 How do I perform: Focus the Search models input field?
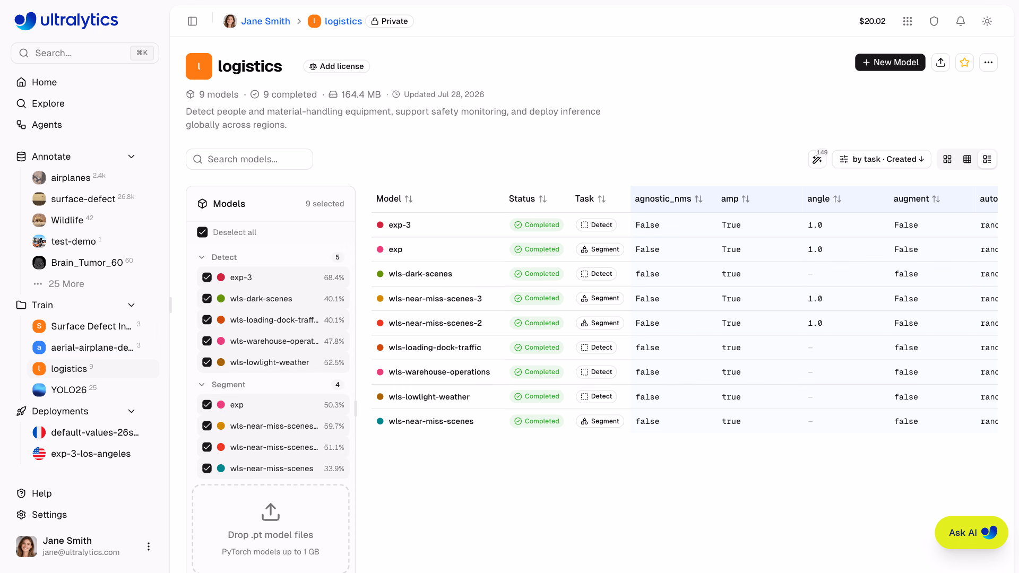point(249,159)
